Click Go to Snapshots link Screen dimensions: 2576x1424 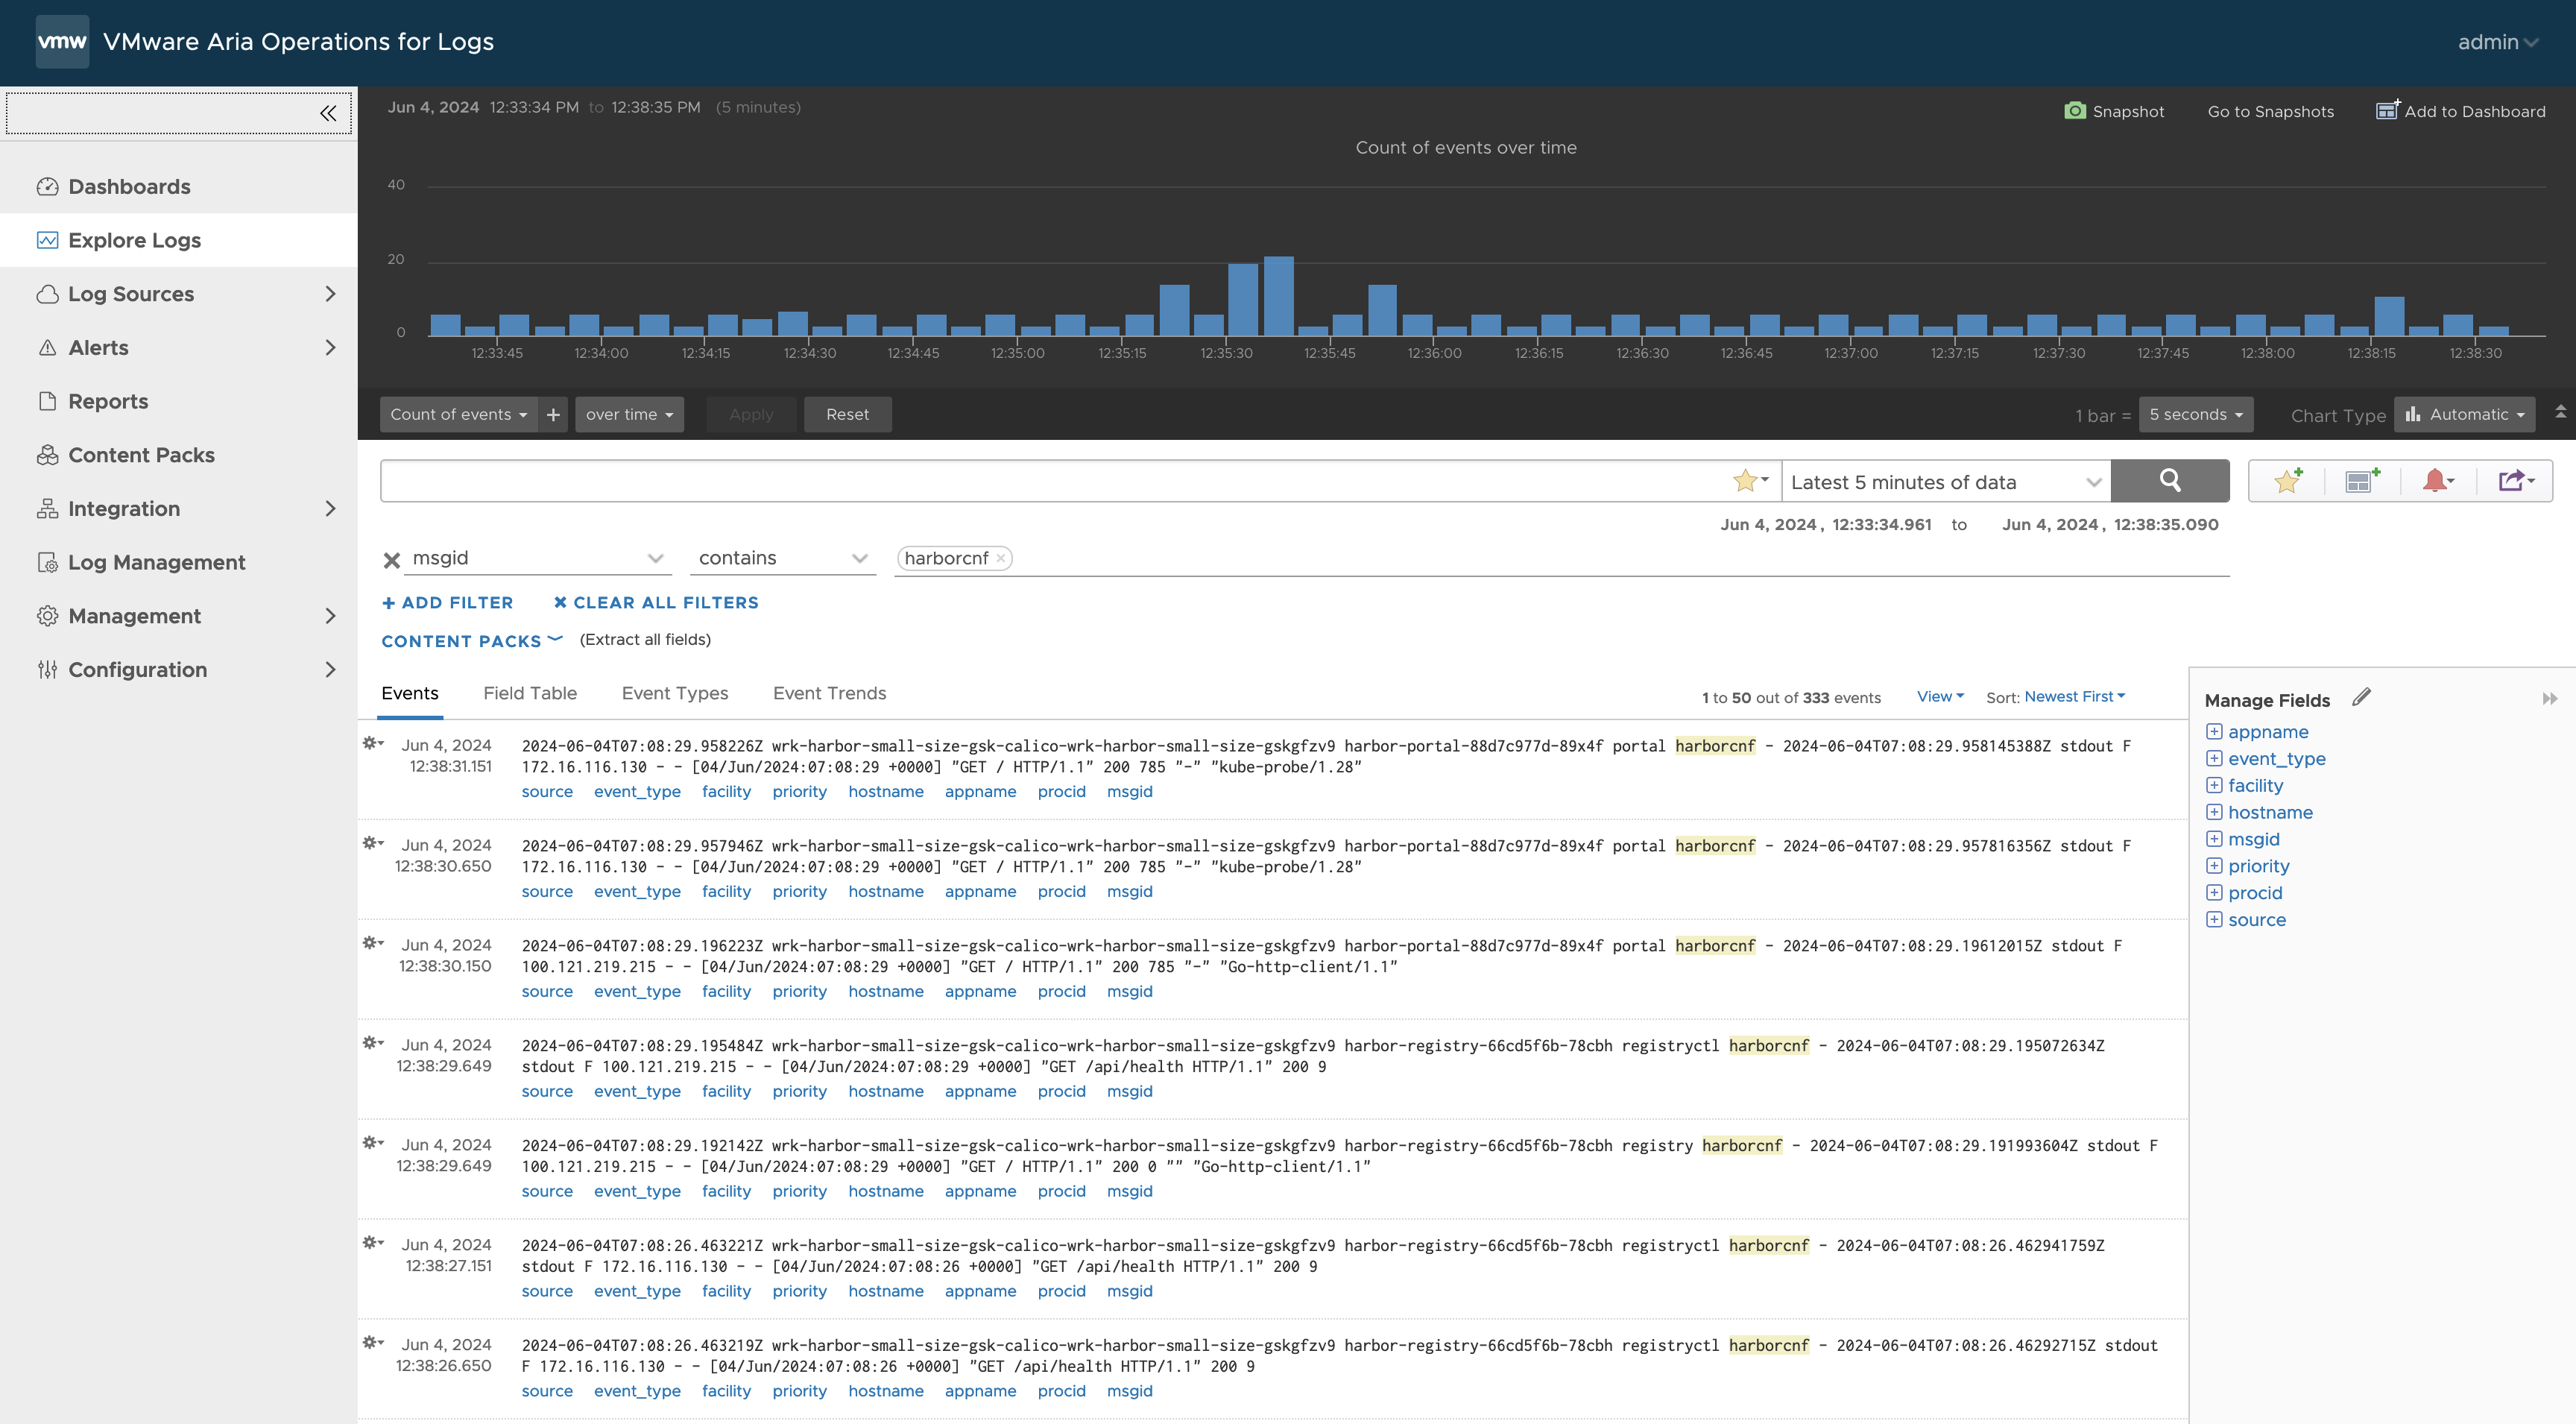(2270, 111)
